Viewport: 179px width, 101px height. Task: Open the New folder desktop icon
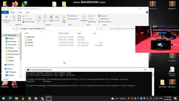162,84
